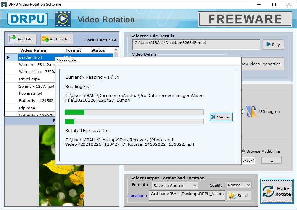Click the 180 degree rotation icon

coord(251,112)
